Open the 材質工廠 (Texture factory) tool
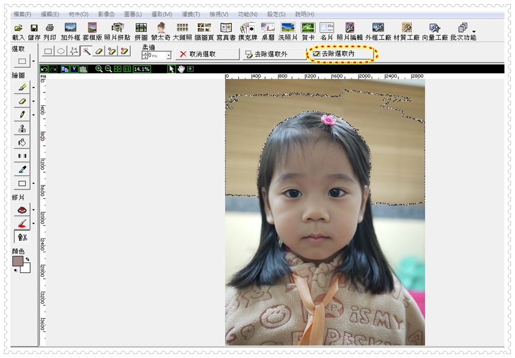 pyautogui.click(x=406, y=32)
